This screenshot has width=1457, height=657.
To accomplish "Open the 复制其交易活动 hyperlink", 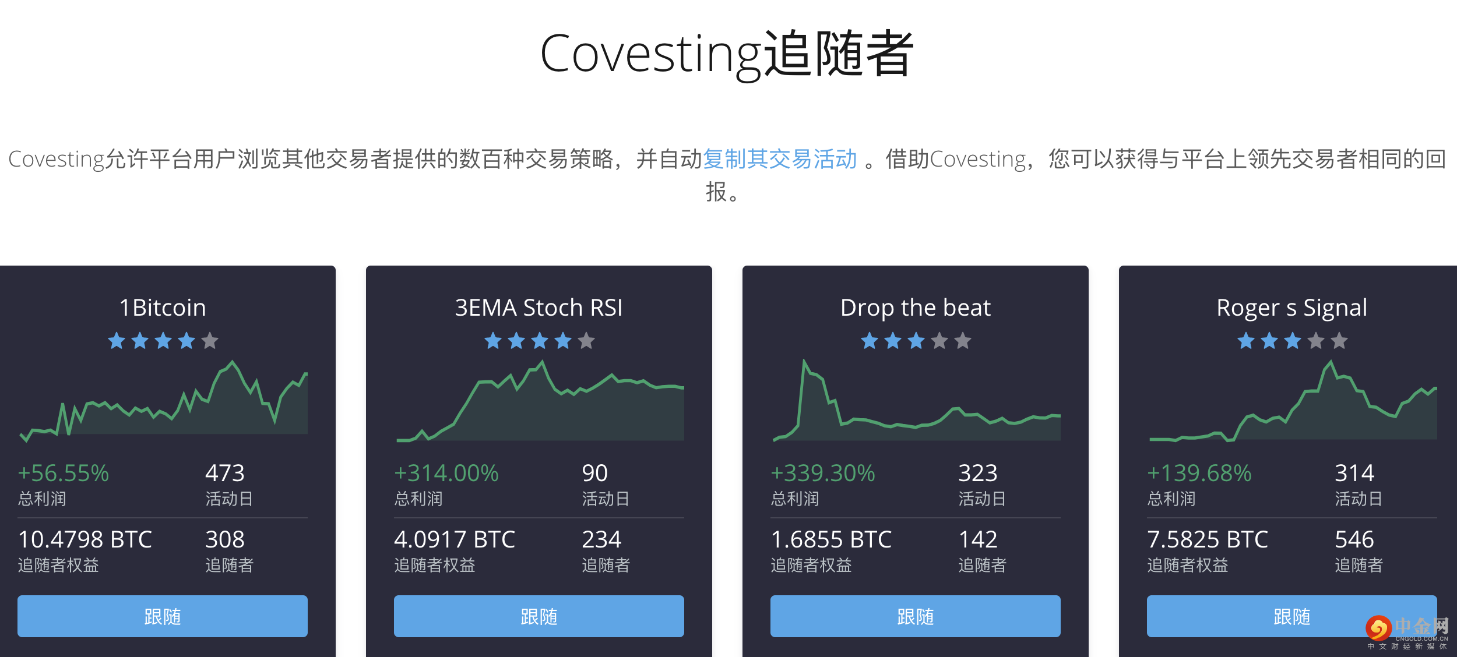I will click(780, 159).
